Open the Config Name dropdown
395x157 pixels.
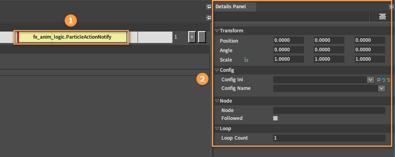click(382, 88)
